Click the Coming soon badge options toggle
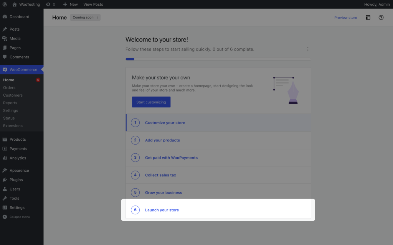 (x=96, y=17)
